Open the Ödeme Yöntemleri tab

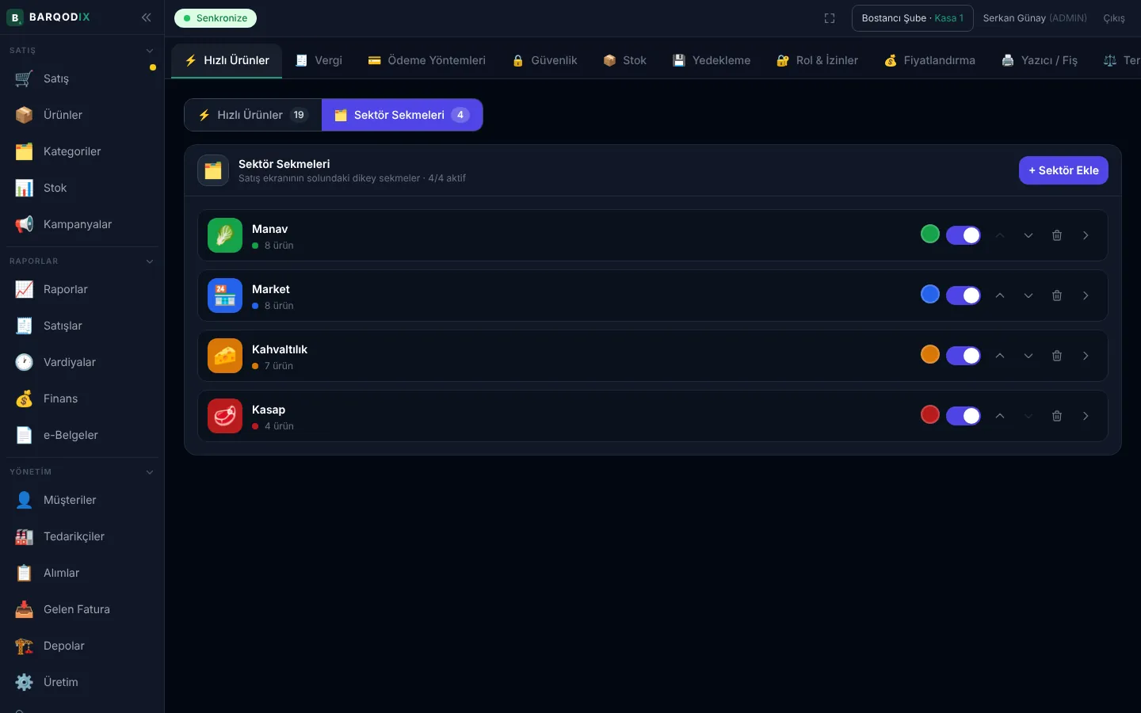(x=427, y=60)
